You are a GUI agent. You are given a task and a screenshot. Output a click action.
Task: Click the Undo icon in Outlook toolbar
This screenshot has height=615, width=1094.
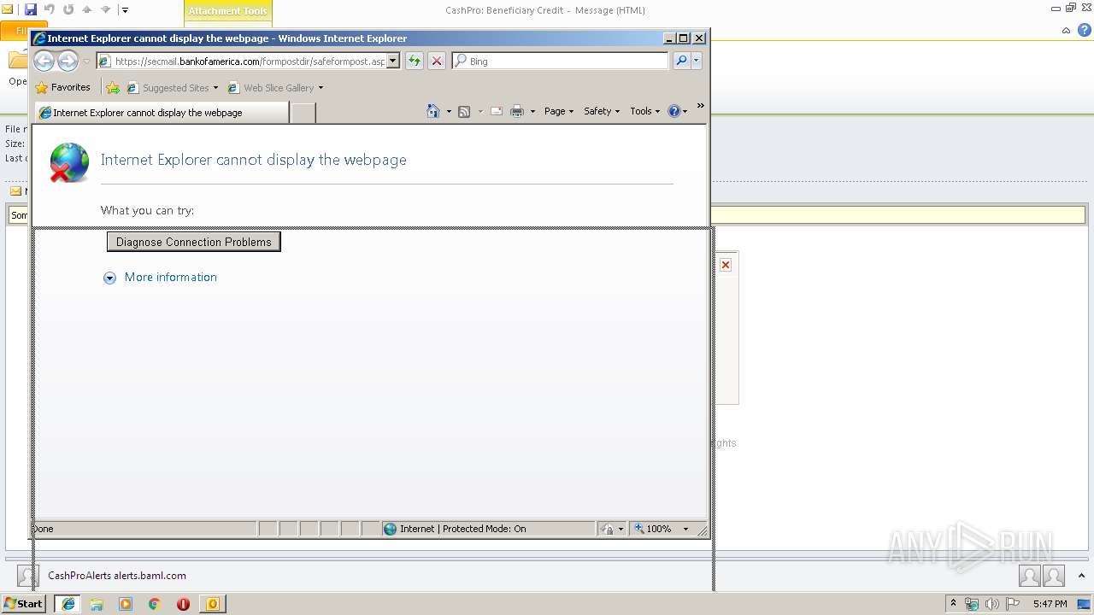(50, 9)
